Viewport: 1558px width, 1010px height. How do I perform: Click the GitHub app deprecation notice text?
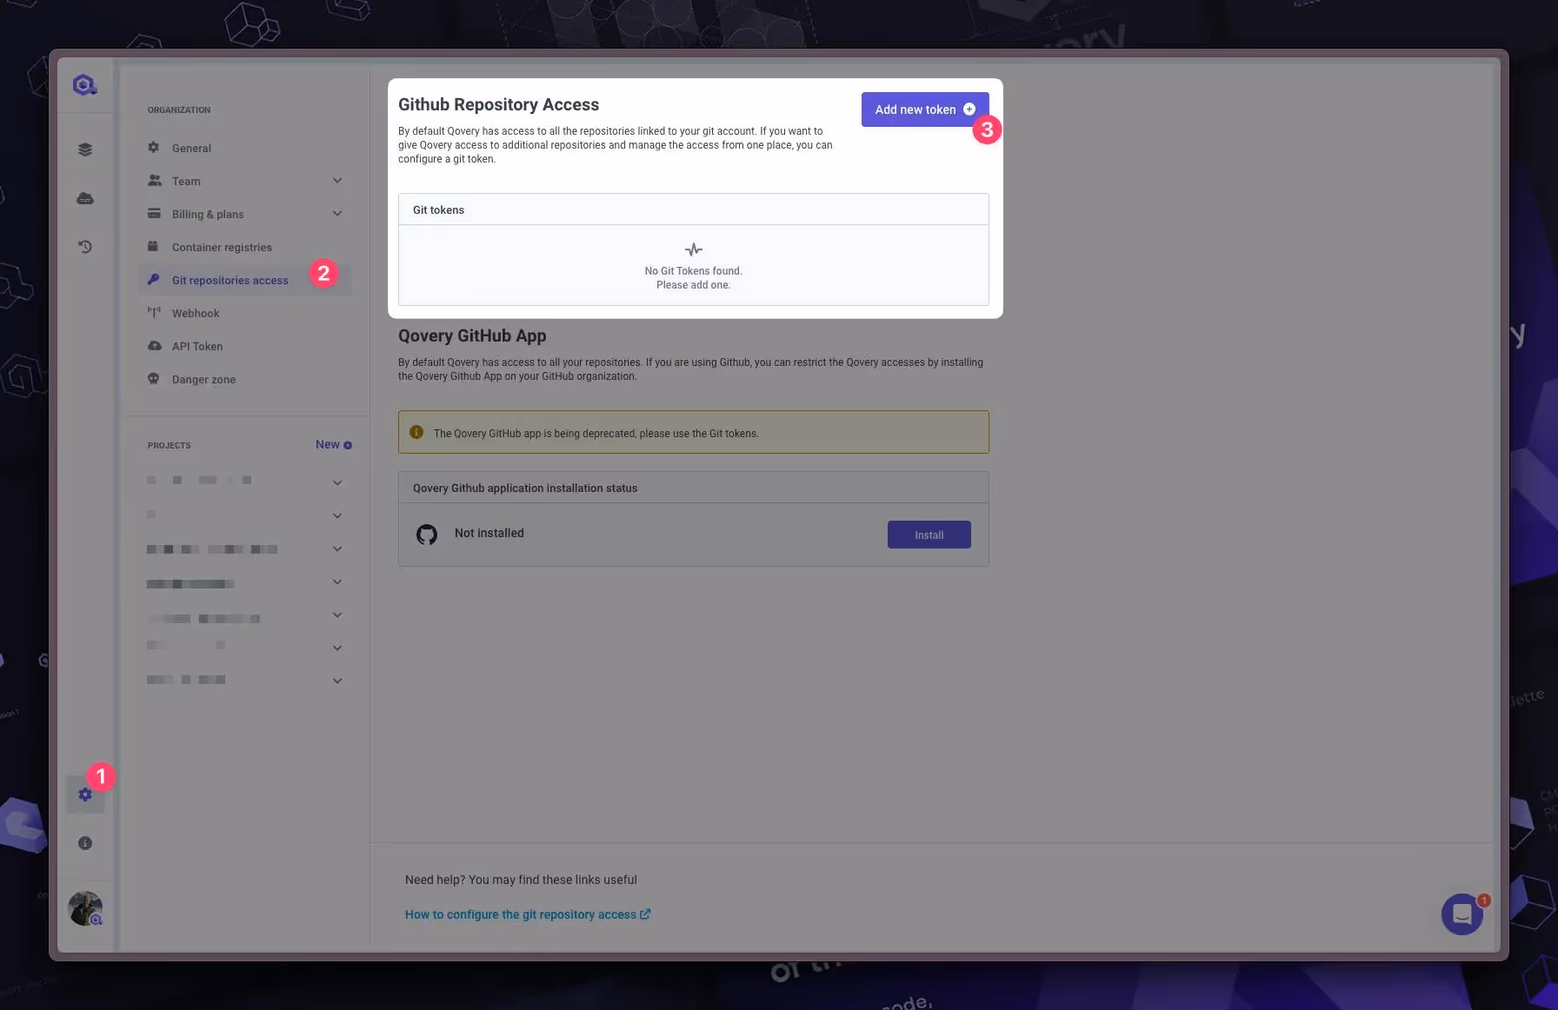(x=596, y=434)
